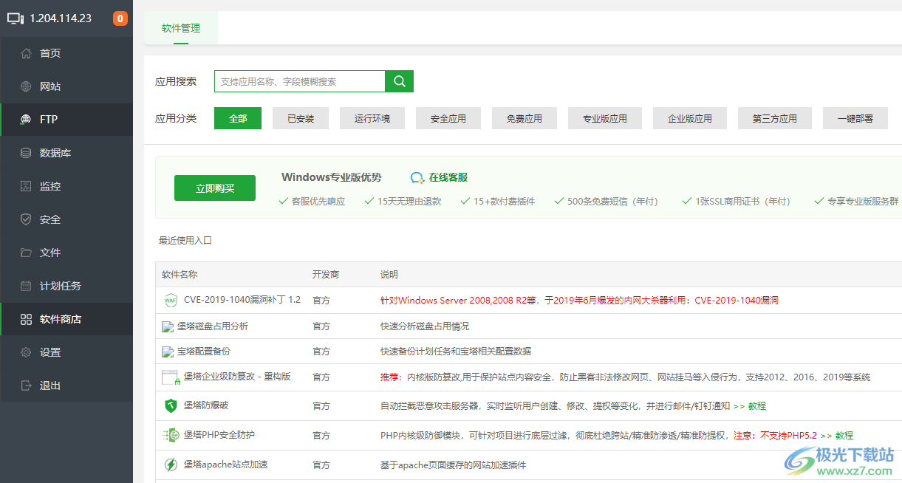Screen dimensions: 902x483
Task: Filter apps by 专业版应用
Action: [605, 118]
